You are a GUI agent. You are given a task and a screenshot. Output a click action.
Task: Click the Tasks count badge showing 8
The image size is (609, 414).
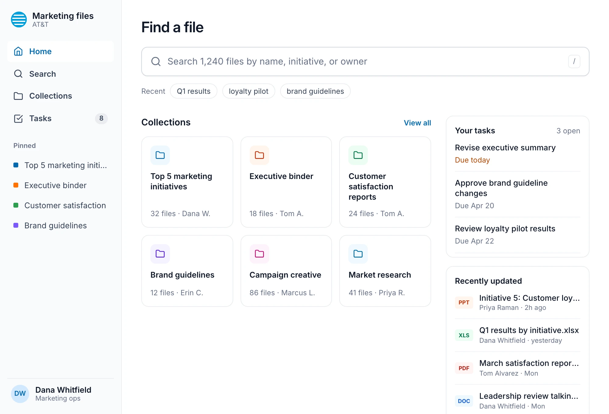click(x=101, y=118)
